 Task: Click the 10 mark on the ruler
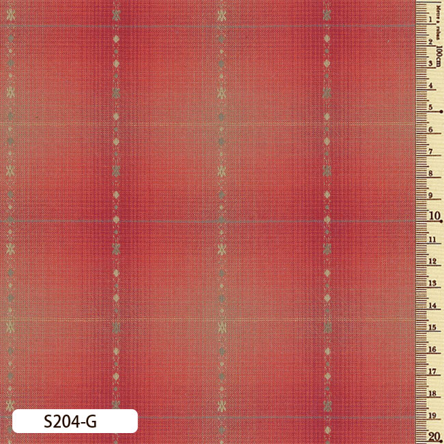(434, 216)
